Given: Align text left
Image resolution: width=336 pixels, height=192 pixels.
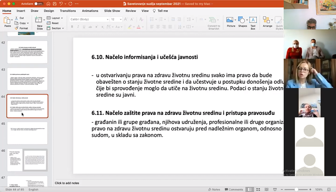Looking at the screenshot, I should coord(152,27).
